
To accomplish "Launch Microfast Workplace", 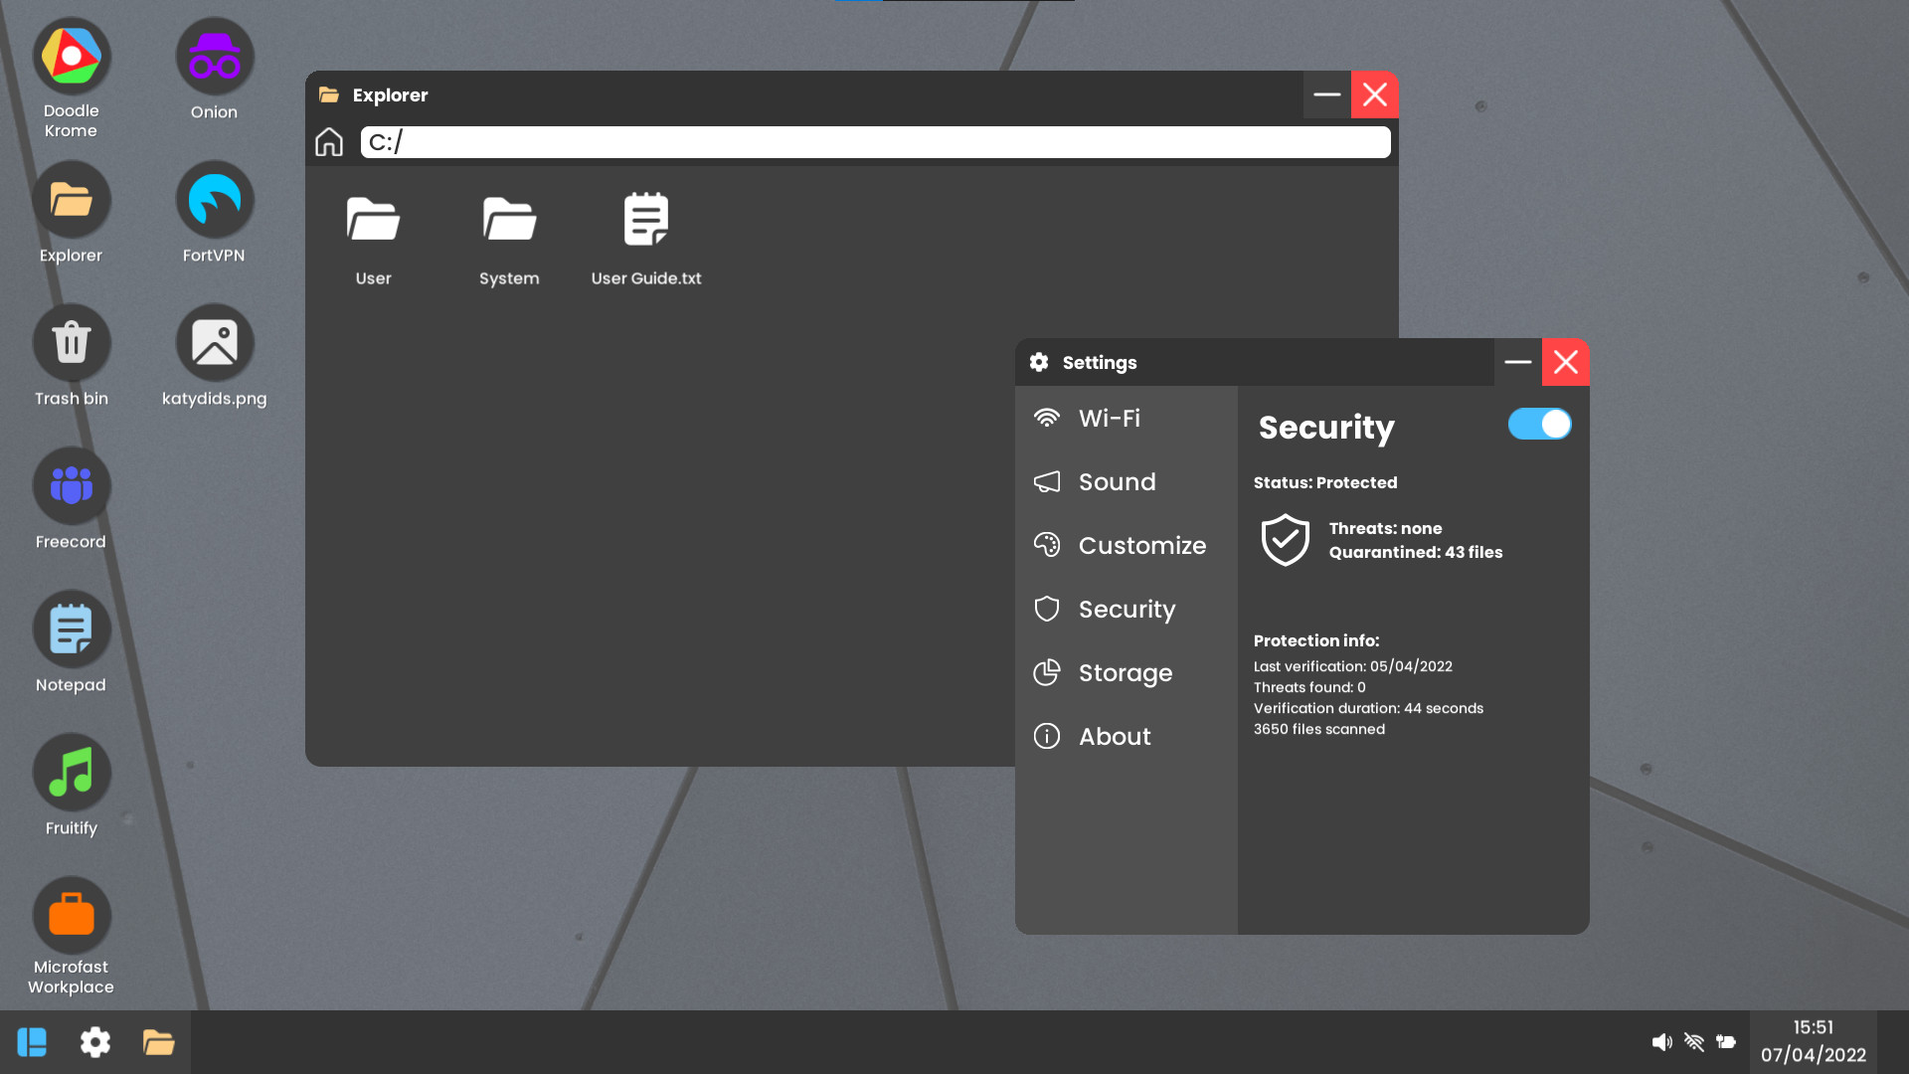I will (x=71, y=915).
